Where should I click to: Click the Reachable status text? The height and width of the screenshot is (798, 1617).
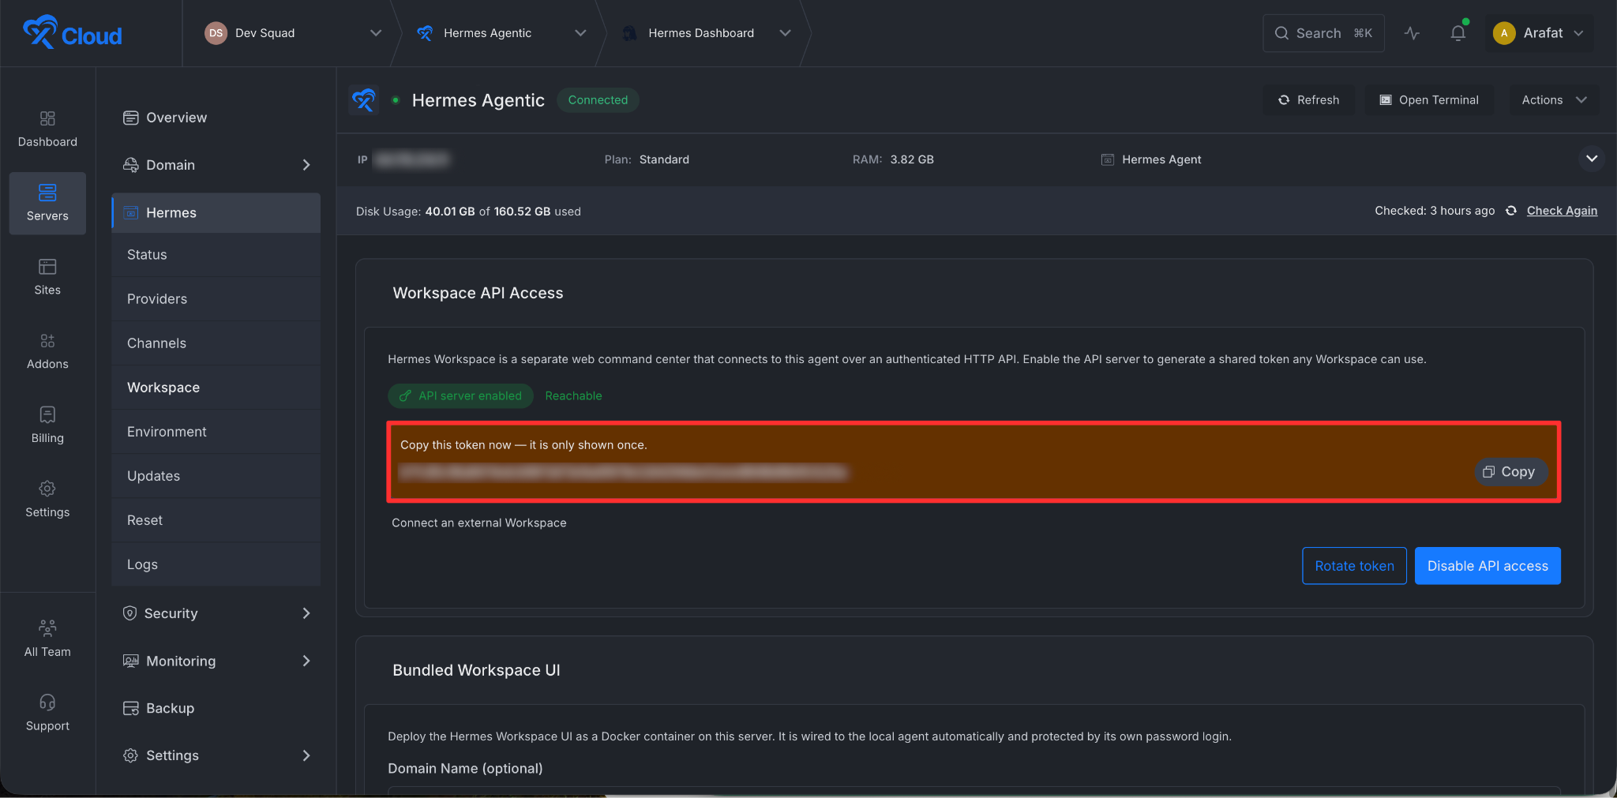[x=573, y=396]
